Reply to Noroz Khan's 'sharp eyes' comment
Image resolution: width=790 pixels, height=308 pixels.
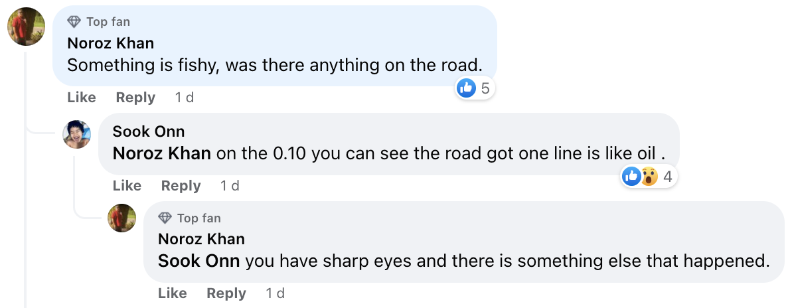click(x=226, y=293)
